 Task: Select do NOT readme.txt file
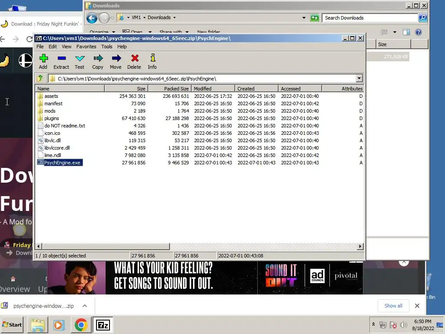pos(64,126)
